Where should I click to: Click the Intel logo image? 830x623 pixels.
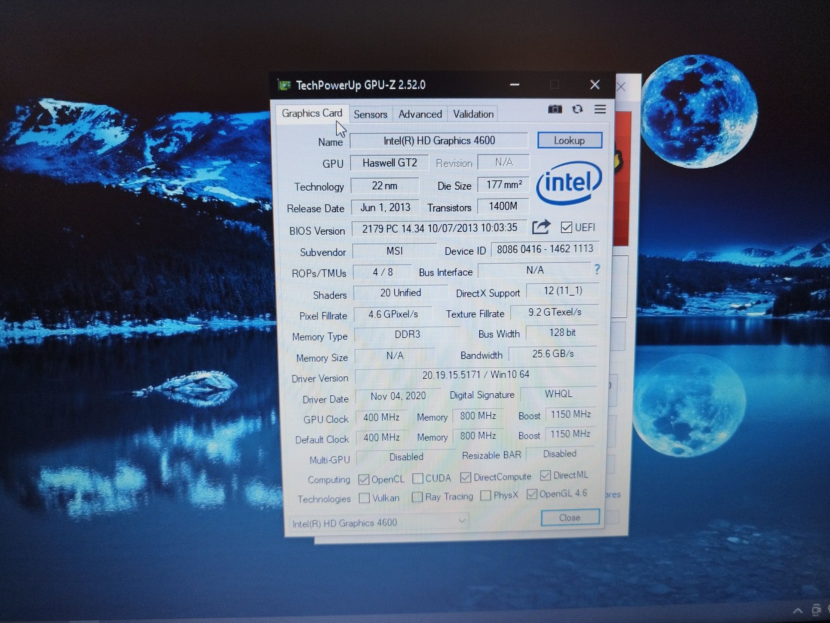tap(569, 183)
